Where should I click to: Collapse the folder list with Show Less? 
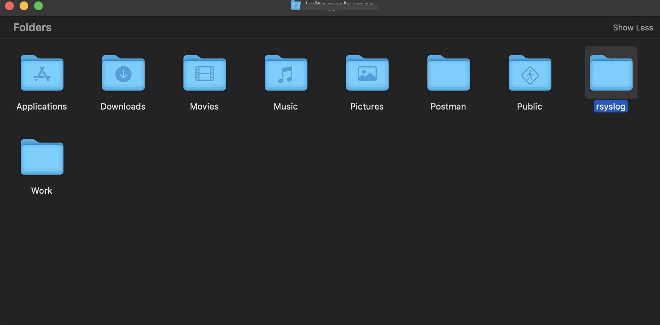coord(633,28)
